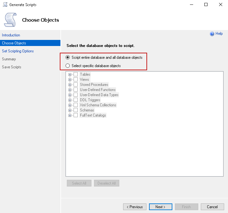Select the Views label in object tree

pyautogui.click(x=84, y=80)
